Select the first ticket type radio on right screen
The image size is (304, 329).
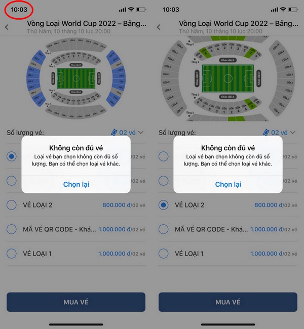pos(164,156)
